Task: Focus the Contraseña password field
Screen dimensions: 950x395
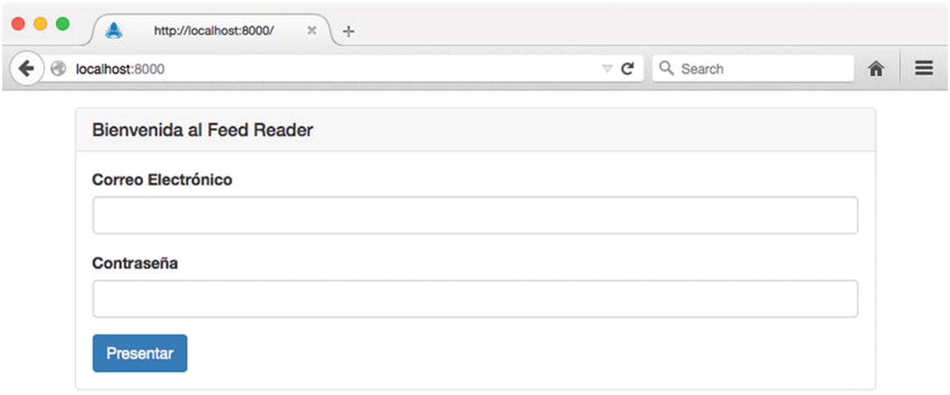Action: point(475,299)
